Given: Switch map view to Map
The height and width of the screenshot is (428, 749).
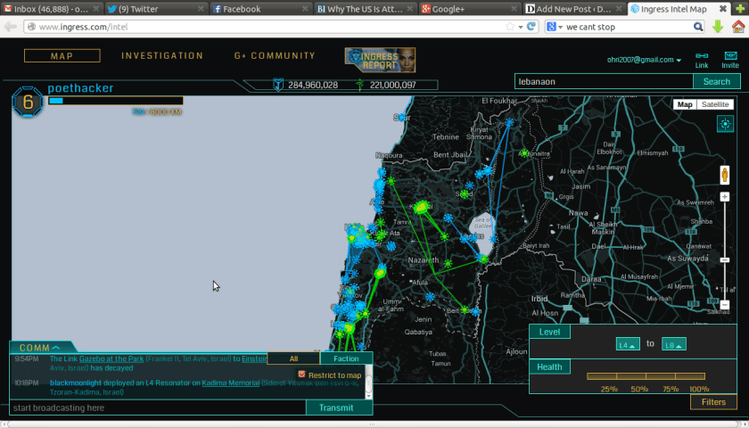Looking at the screenshot, I should pyautogui.click(x=685, y=104).
